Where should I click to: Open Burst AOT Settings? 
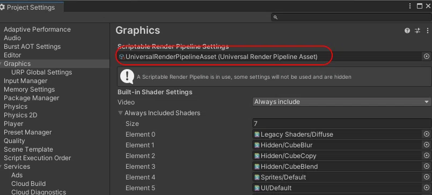click(x=32, y=47)
